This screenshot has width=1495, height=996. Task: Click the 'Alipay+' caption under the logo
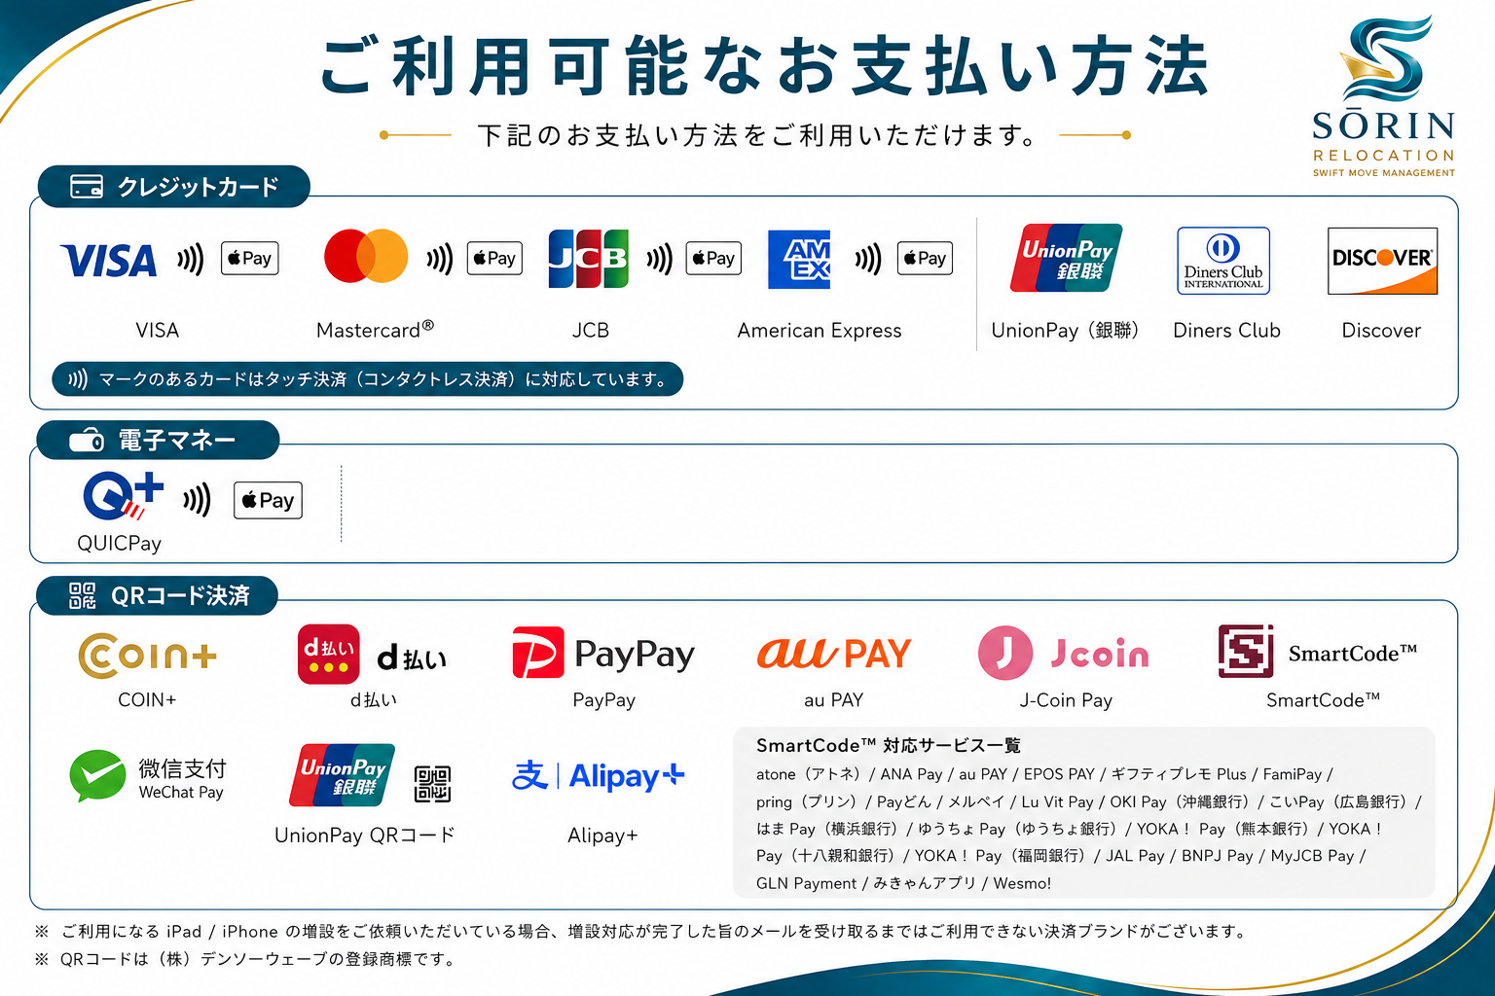click(x=602, y=836)
